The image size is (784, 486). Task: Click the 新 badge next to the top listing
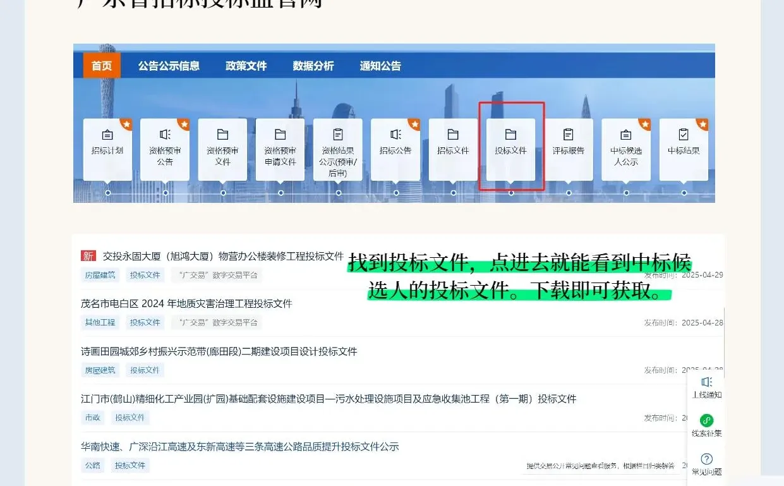[x=89, y=256]
